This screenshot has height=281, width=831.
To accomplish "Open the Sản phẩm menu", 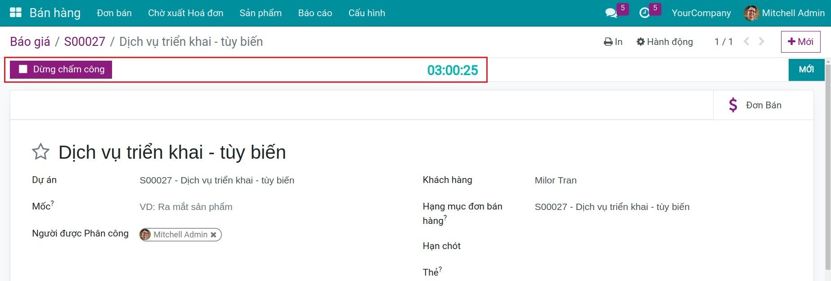I will (x=261, y=13).
